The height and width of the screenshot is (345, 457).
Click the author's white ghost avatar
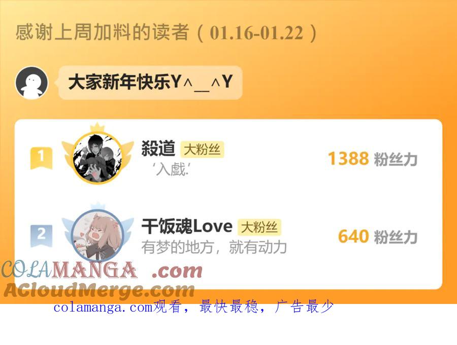point(32,83)
